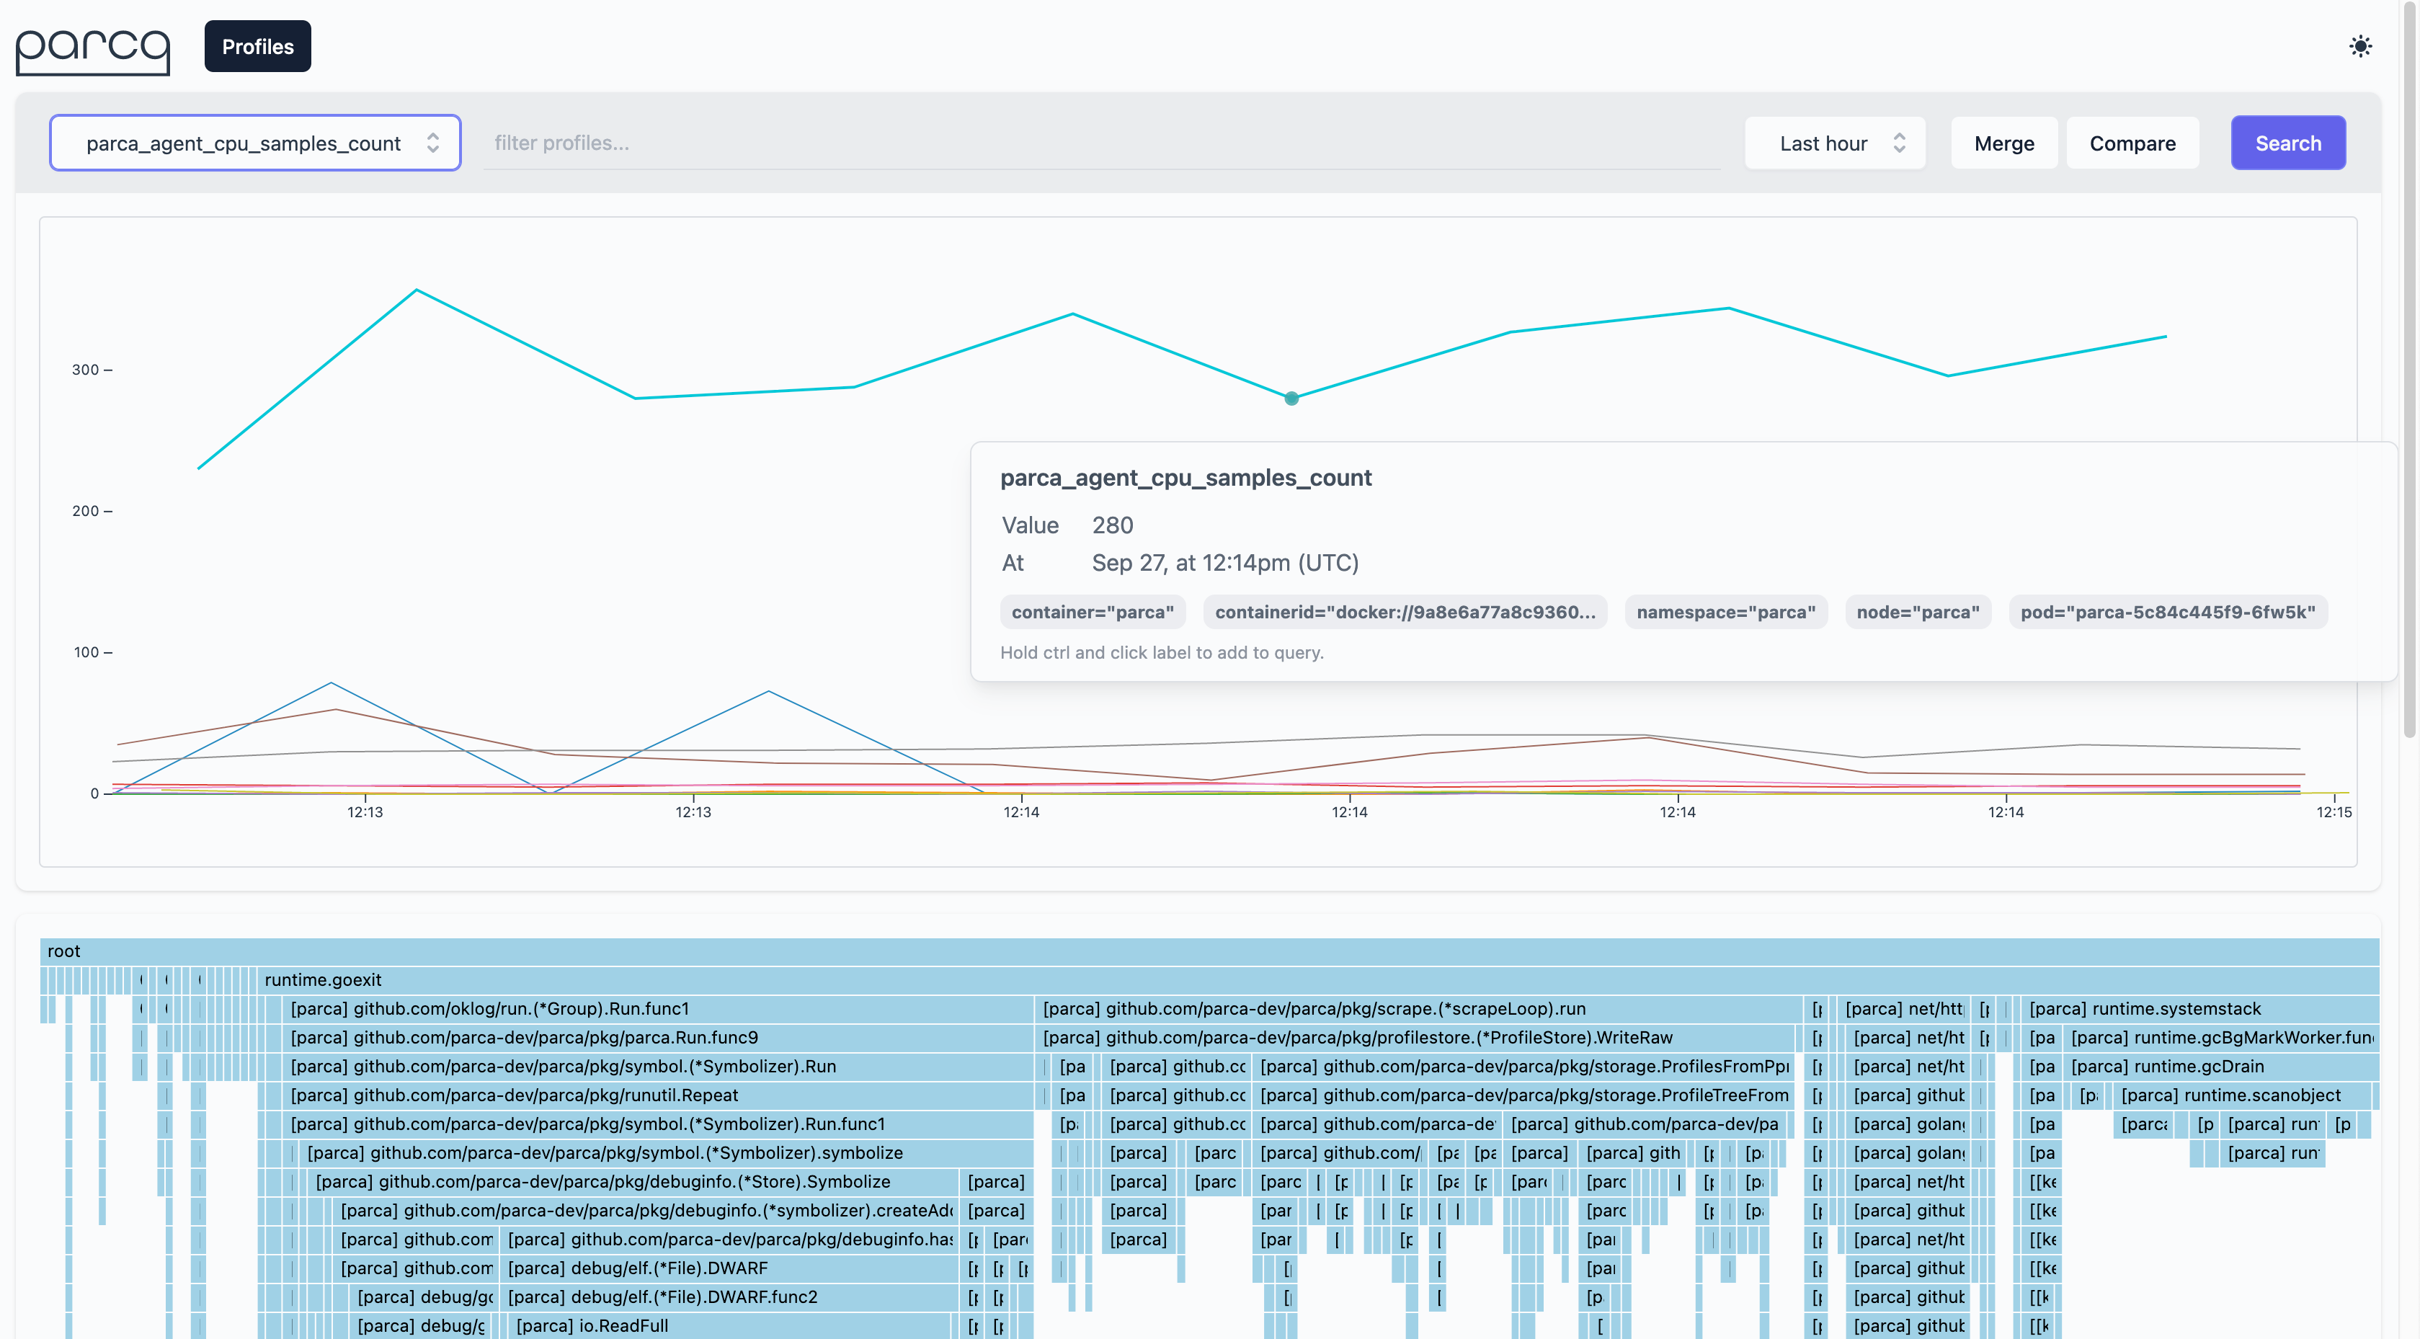Click the 300 y-axis tick label
Image resolution: width=2420 pixels, height=1339 pixels.
(86, 370)
